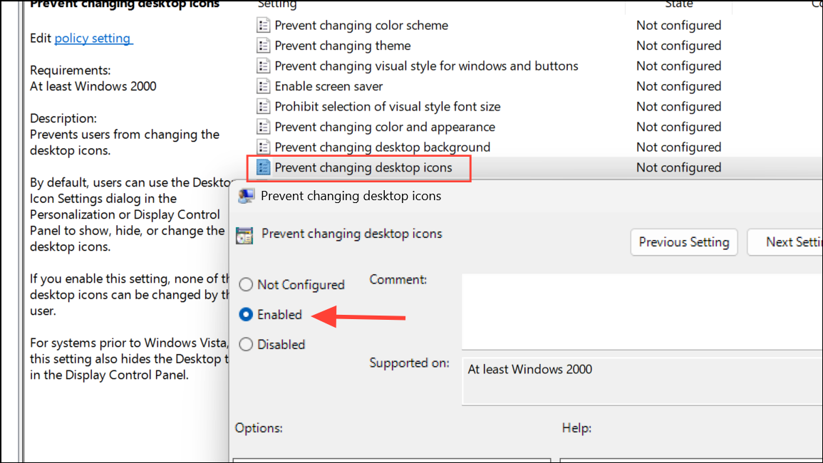Select Prevent changing visual style for windows and buttons
The height and width of the screenshot is (463, 823).
426,66
